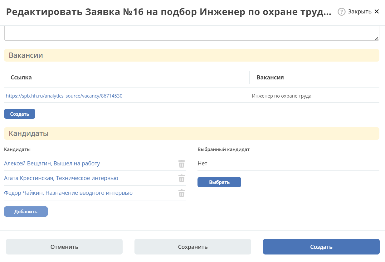Select the Инженер по охране труда cell
Screen dimensions: 385x262
[x=282, y=96]
